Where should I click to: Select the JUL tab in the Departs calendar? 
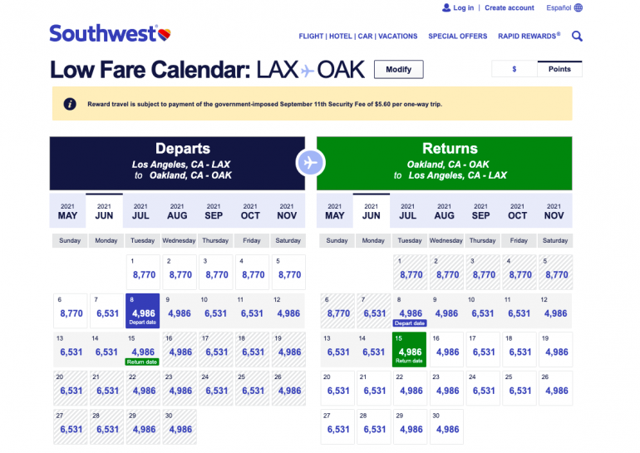(x=140, y=211)
